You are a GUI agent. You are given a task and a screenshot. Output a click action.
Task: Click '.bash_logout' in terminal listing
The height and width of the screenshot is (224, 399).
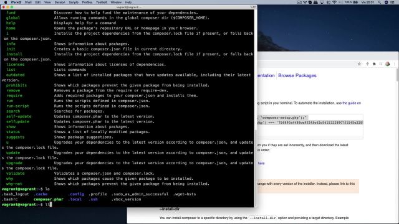[15, 194]
